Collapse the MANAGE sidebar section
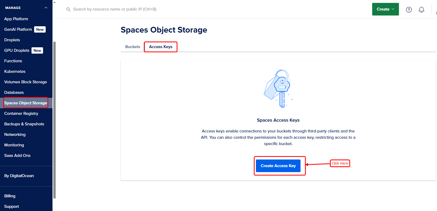 (x=46, y=8)
